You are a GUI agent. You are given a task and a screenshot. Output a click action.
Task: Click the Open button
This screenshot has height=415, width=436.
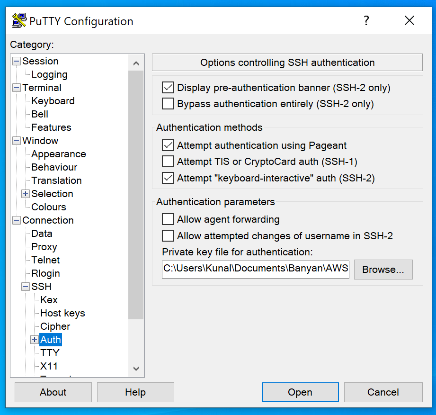pos(300,392)
